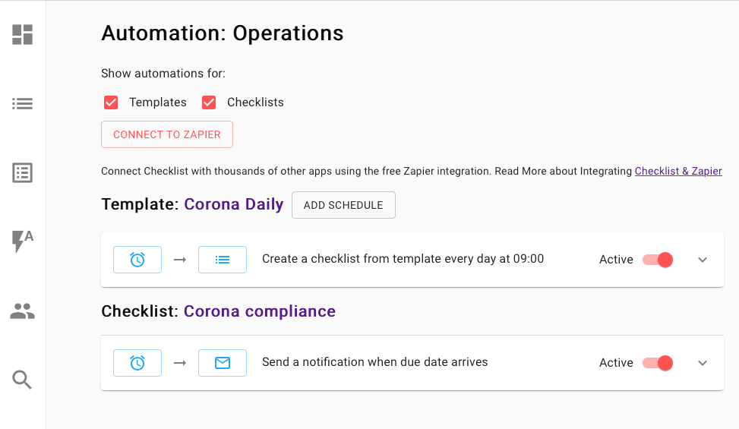Click the 'Templates' checkbox label
The image size is (739, 429).
[158, 103]
